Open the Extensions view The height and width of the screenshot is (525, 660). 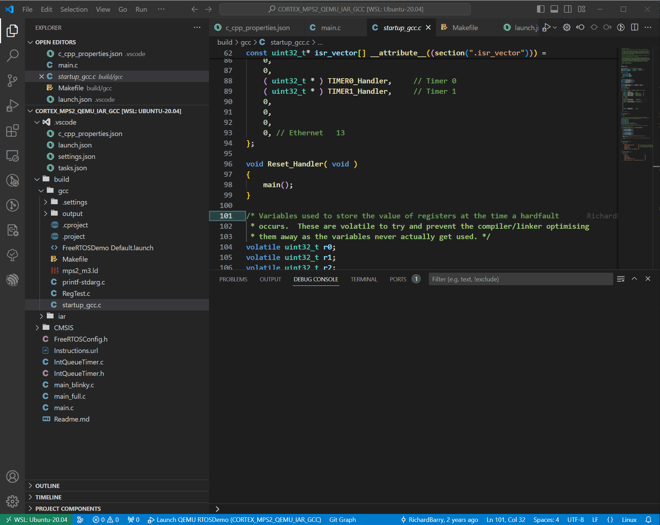click(x=12, y=130)
